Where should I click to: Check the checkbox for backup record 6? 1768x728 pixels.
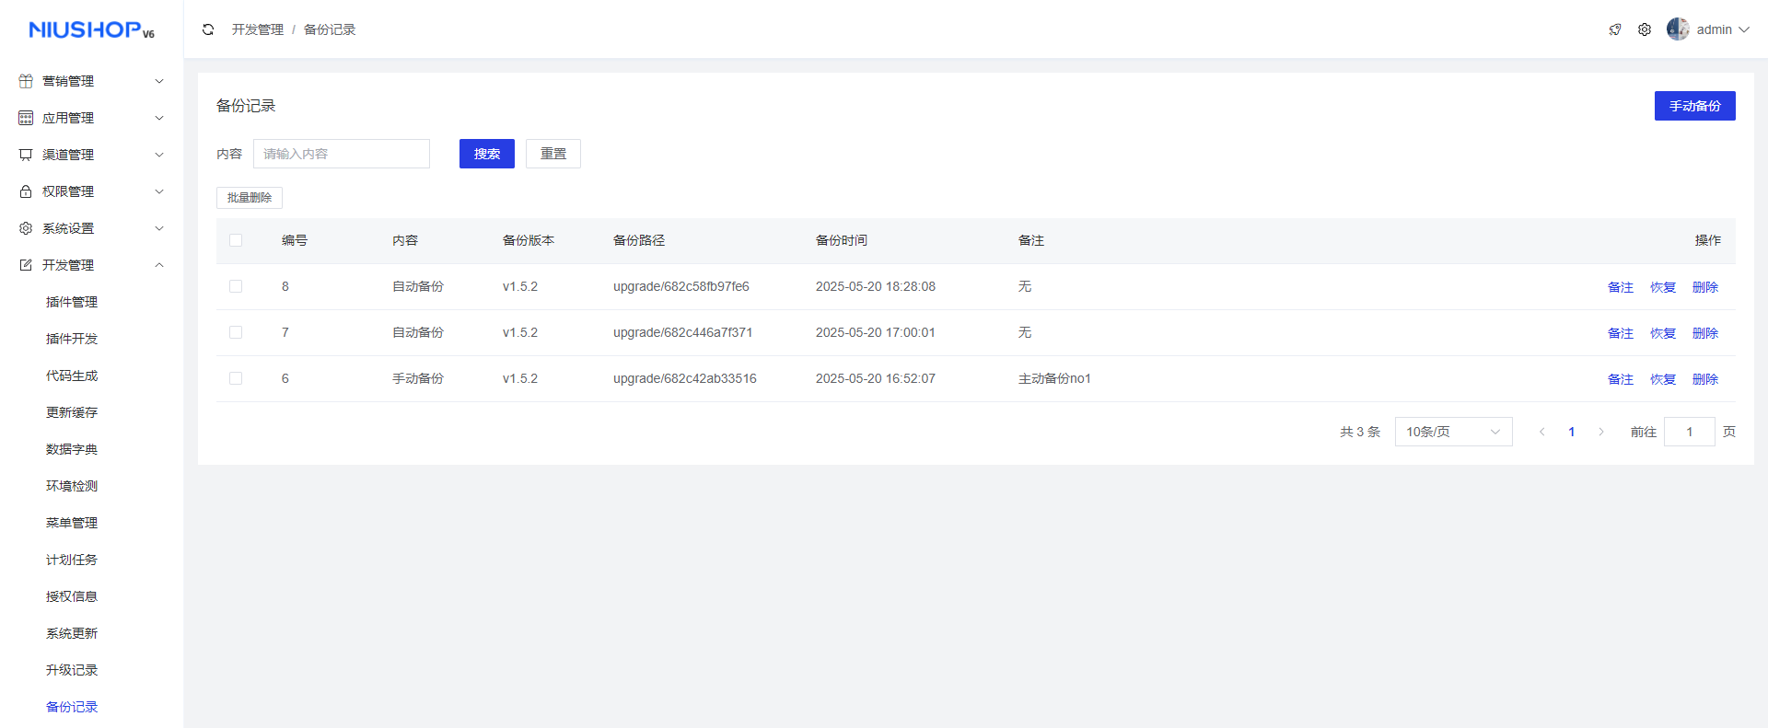pos(236,378)
